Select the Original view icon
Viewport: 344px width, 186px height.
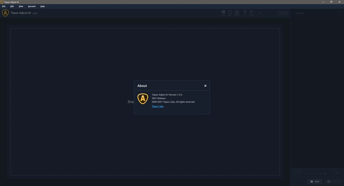click(237, 13)
